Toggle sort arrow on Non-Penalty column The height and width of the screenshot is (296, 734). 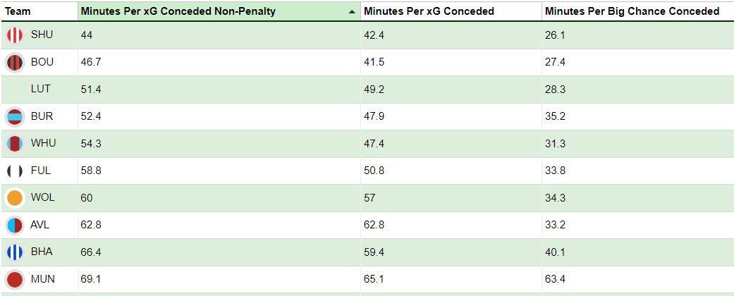pyautogui.click(x=351, y=12)
